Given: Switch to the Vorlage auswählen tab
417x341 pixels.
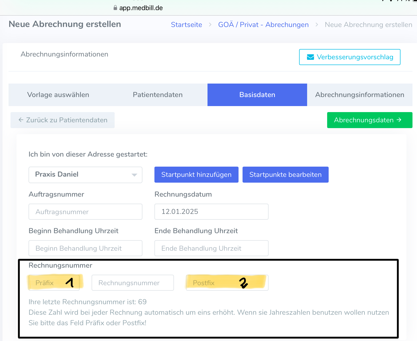Looking at the screenshot, I should point(58,95).
